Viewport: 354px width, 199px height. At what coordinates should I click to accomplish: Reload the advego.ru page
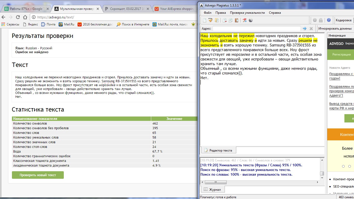coord(18,17)
